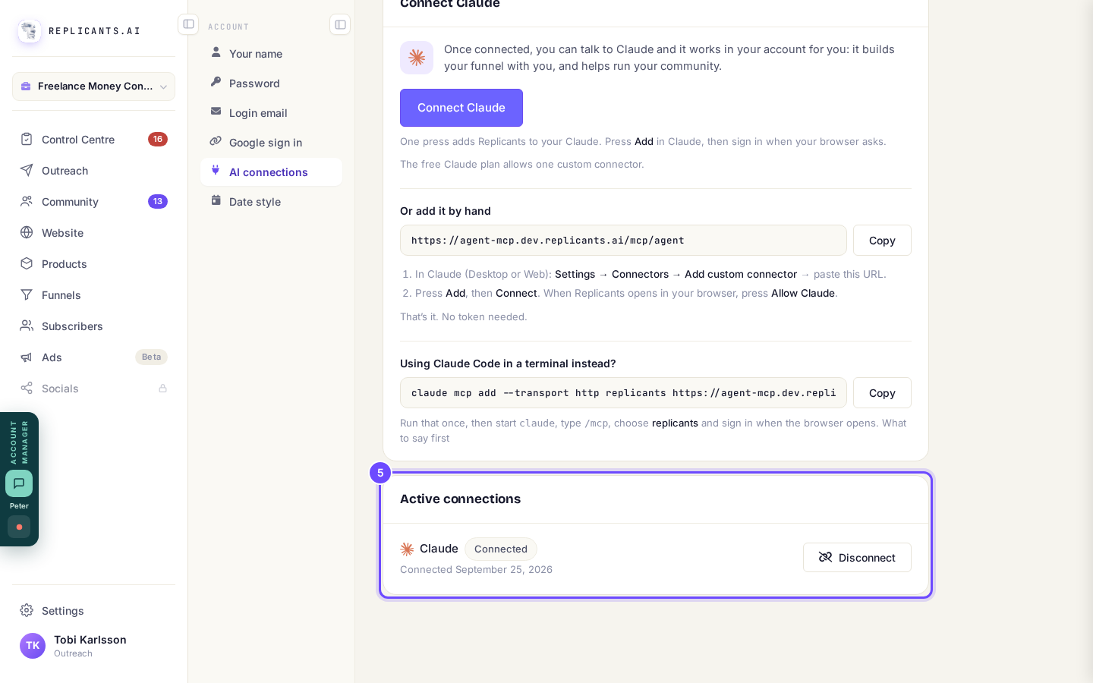Click the lock icon beside Socials
The width and height of the screenshot is (1093, 683).
point(162,389)
